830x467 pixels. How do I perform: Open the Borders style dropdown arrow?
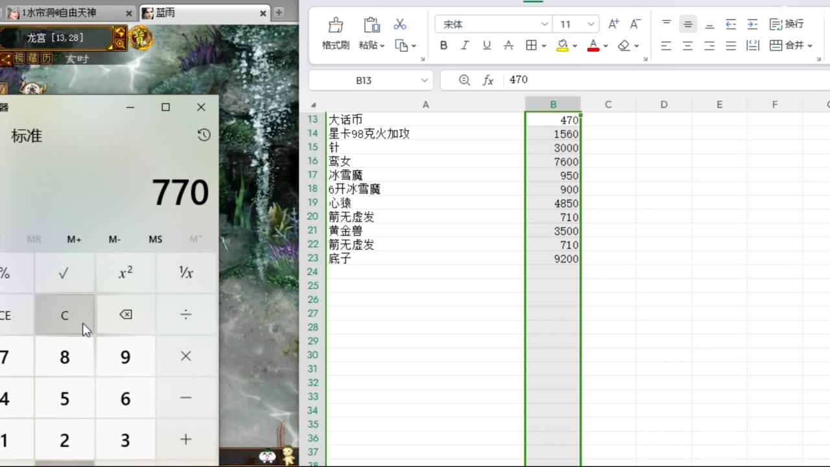click(x=543, y=46)
